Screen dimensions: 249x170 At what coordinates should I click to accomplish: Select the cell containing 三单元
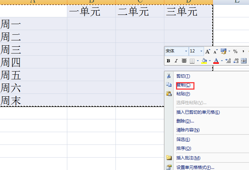pos(188,11)
